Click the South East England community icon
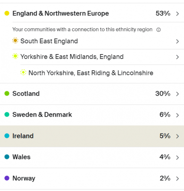 coord(15,40)
